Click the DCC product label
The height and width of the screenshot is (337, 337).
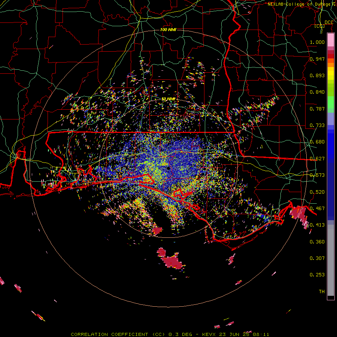329,22
